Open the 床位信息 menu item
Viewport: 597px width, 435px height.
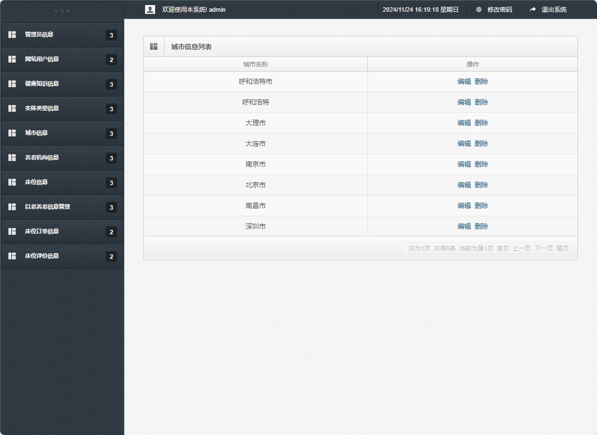click(36, 182)
